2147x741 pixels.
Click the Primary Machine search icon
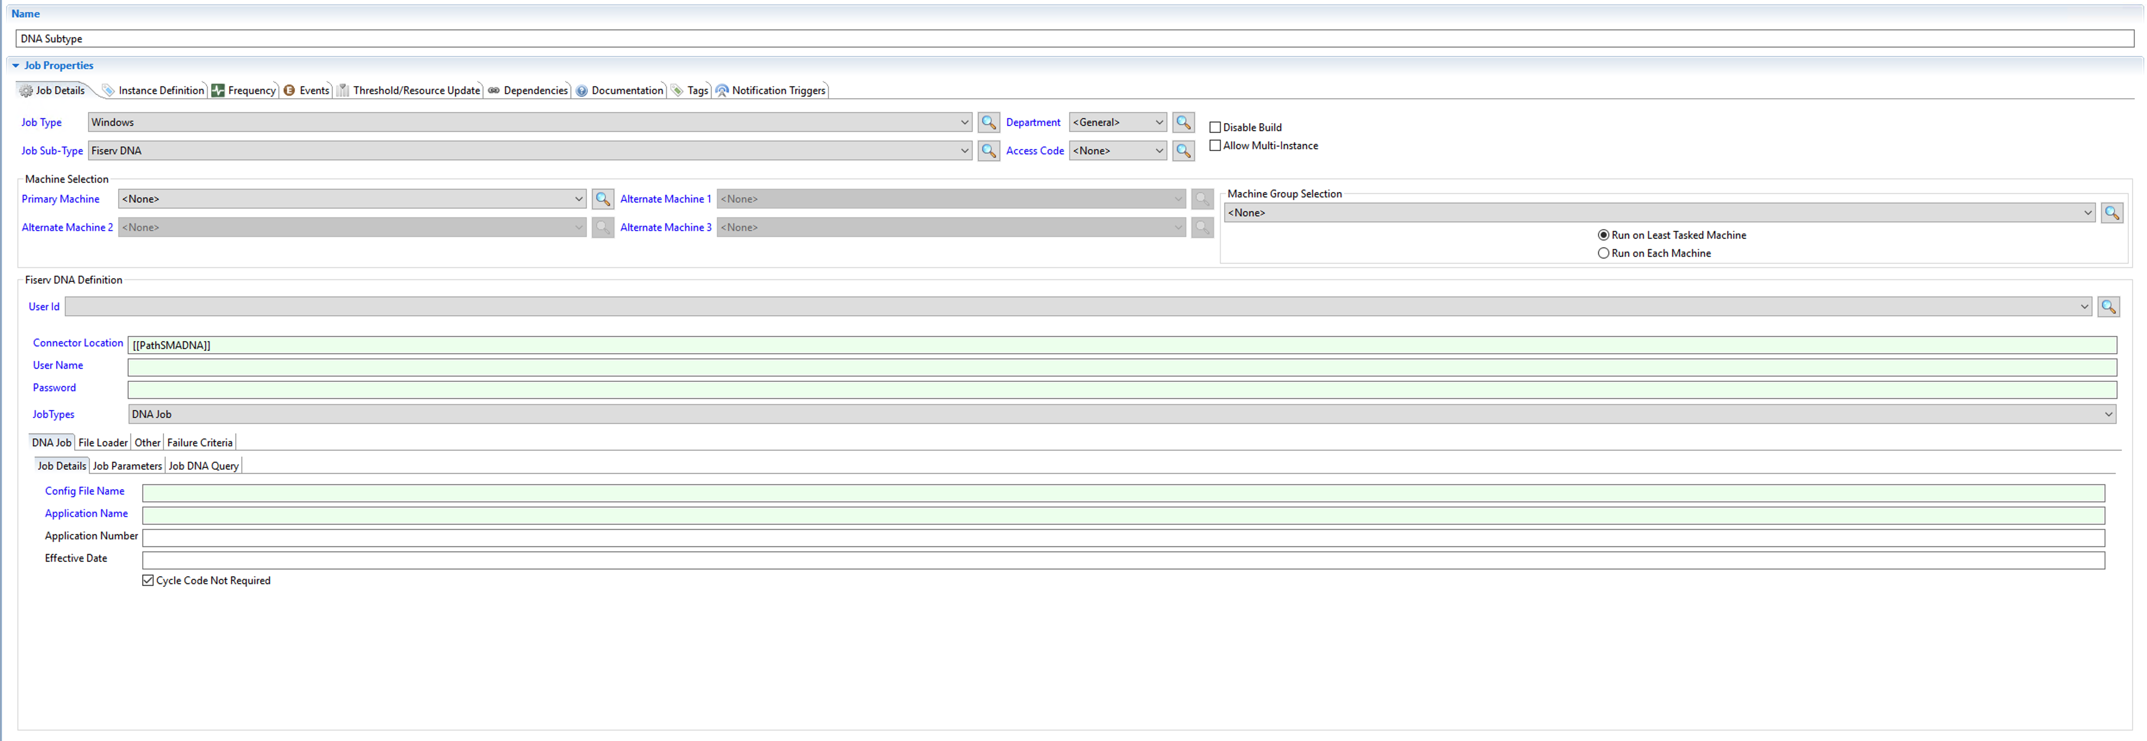click(603, 199)
